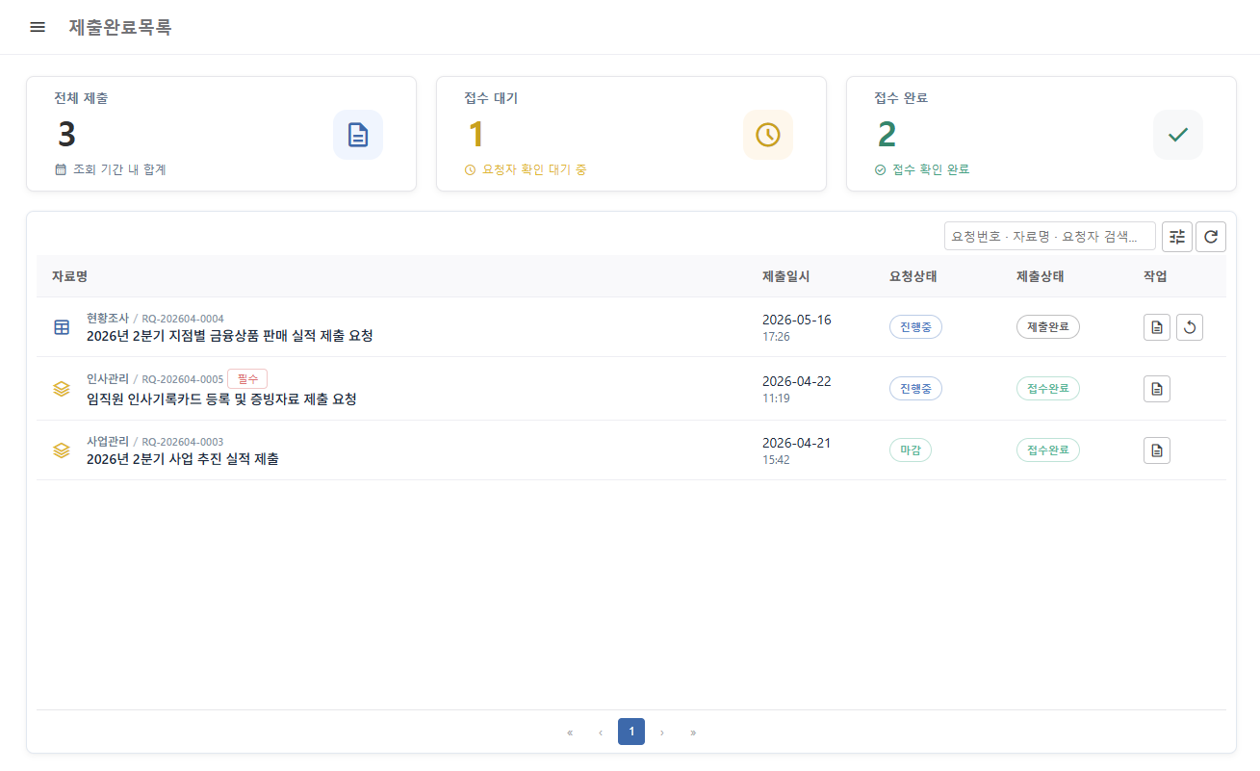Screen dimensions: 1260x771
Task: Click 접수완료 badge on 인사관리 row
Action: [1048, 389]
